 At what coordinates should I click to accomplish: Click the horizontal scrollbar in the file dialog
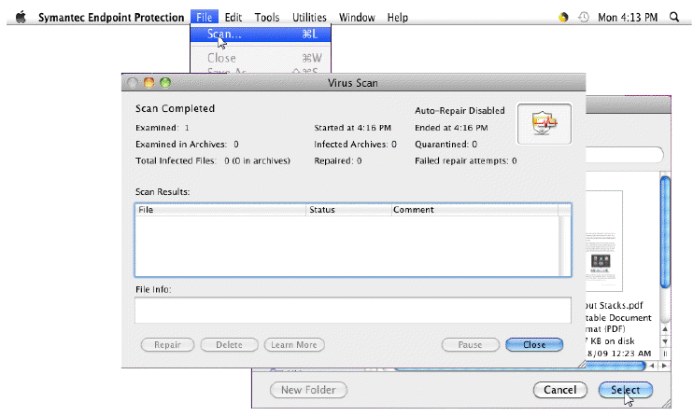coord(519,366)
